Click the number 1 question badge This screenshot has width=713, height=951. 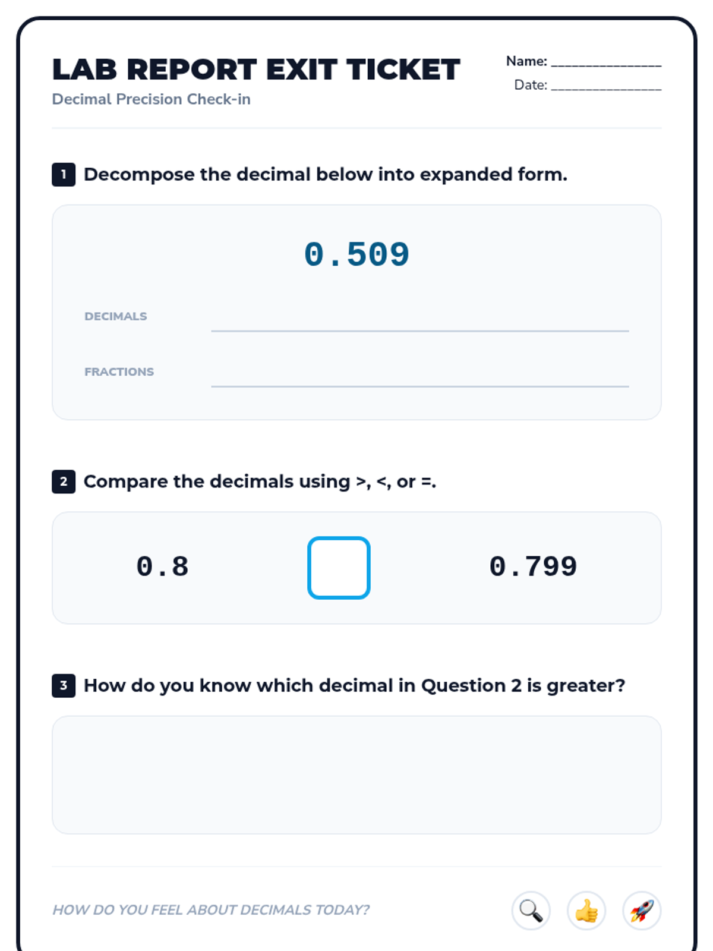click(64, 175)
